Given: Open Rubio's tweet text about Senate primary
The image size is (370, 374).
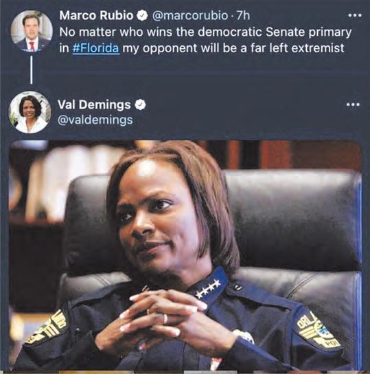Looking at the screenshot, I should (x=205, y=40).
